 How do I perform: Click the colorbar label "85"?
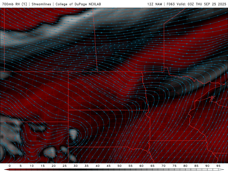196,166
